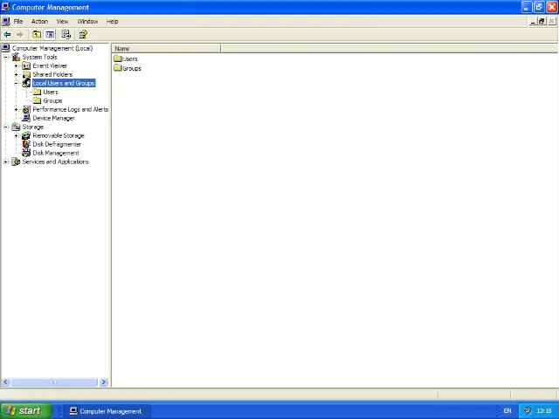The width and height of the screenshot is (559, 419).
Task: Click the title bar Computer Management icon
Action: [5, 7]
